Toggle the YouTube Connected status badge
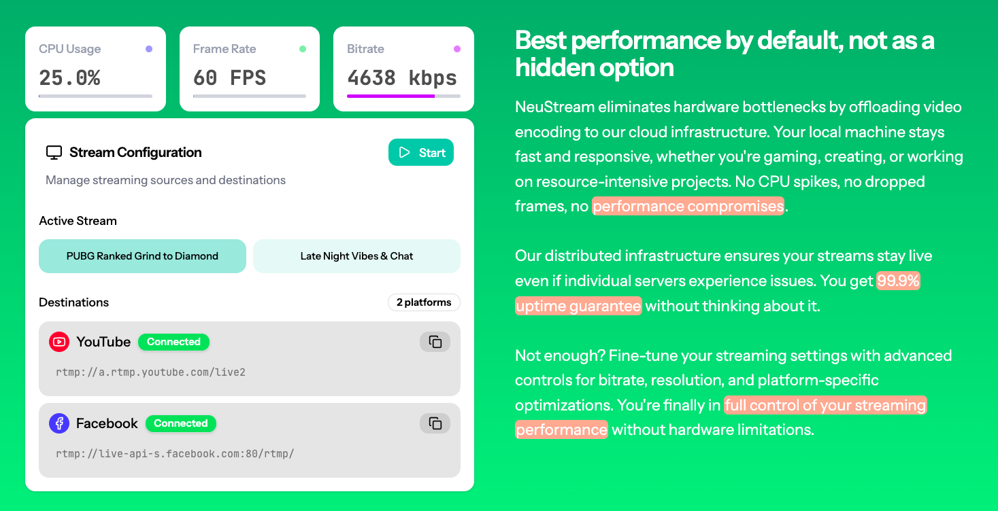The height and width of the screenshot is (511, 998). pos(173,342)
